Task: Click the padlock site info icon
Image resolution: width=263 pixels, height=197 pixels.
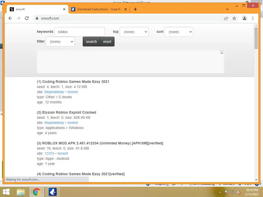Action: click(37, 18)
